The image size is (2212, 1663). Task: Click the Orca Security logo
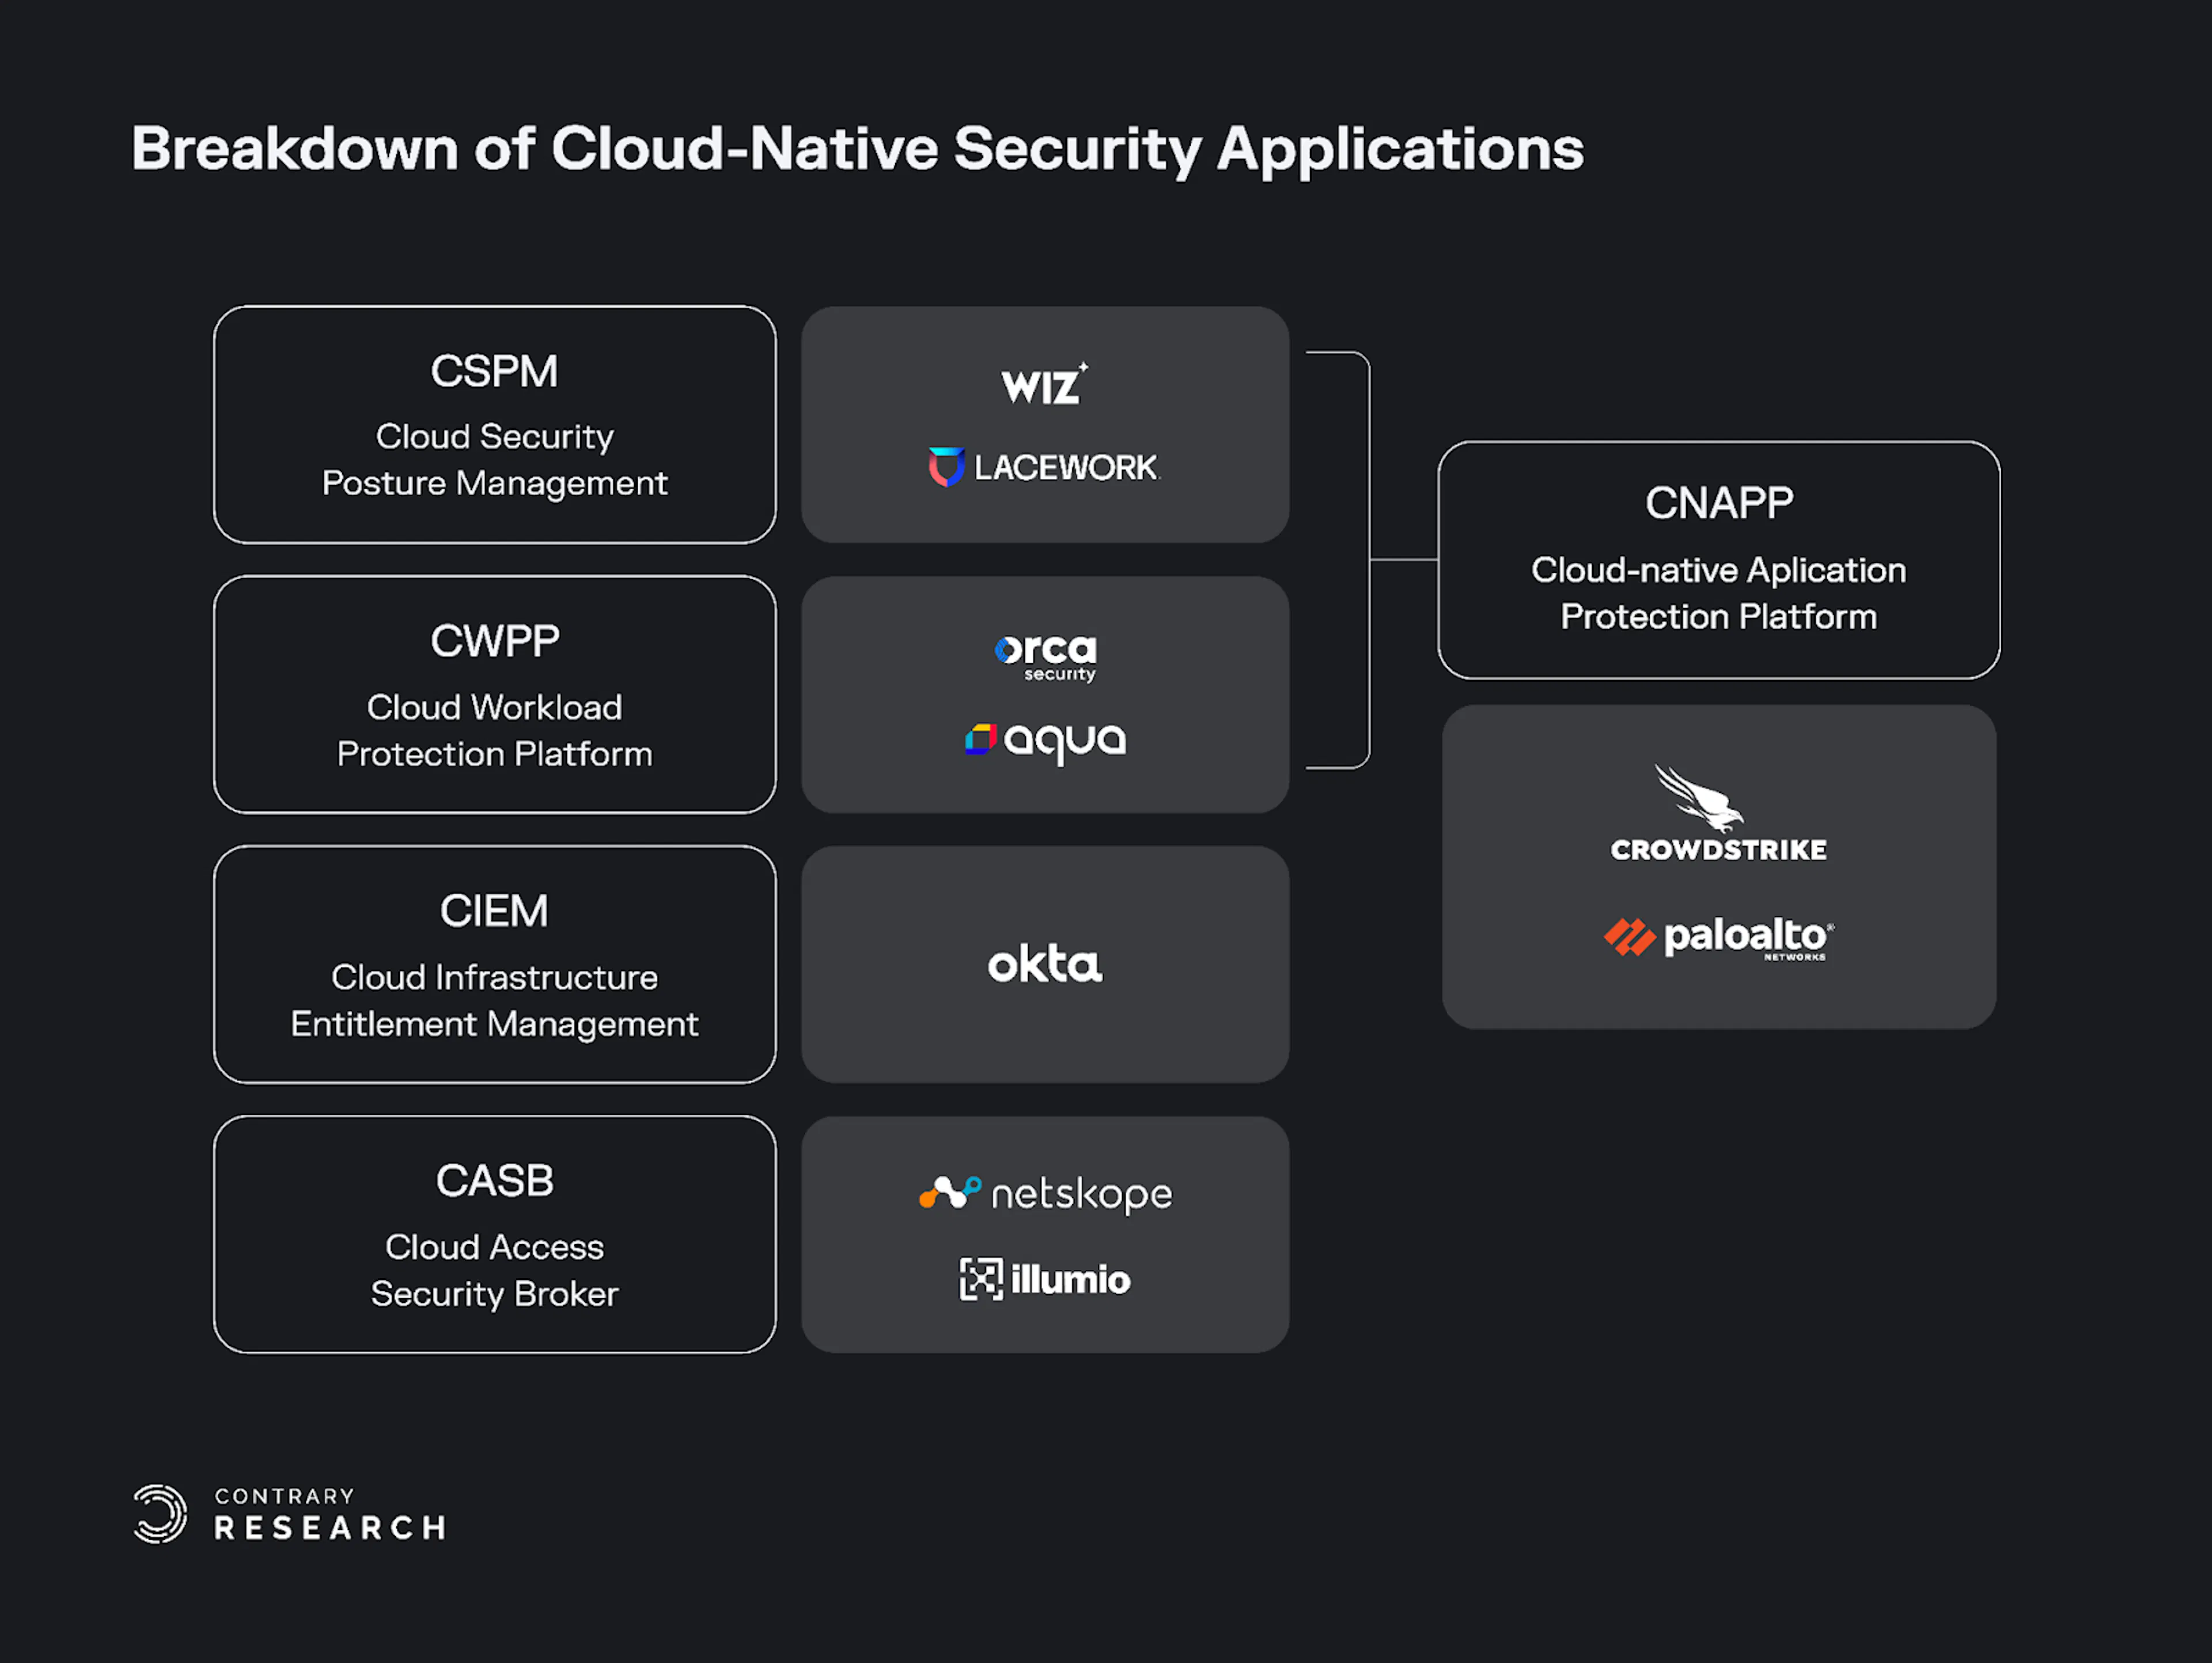click(x=1046, y=657)
